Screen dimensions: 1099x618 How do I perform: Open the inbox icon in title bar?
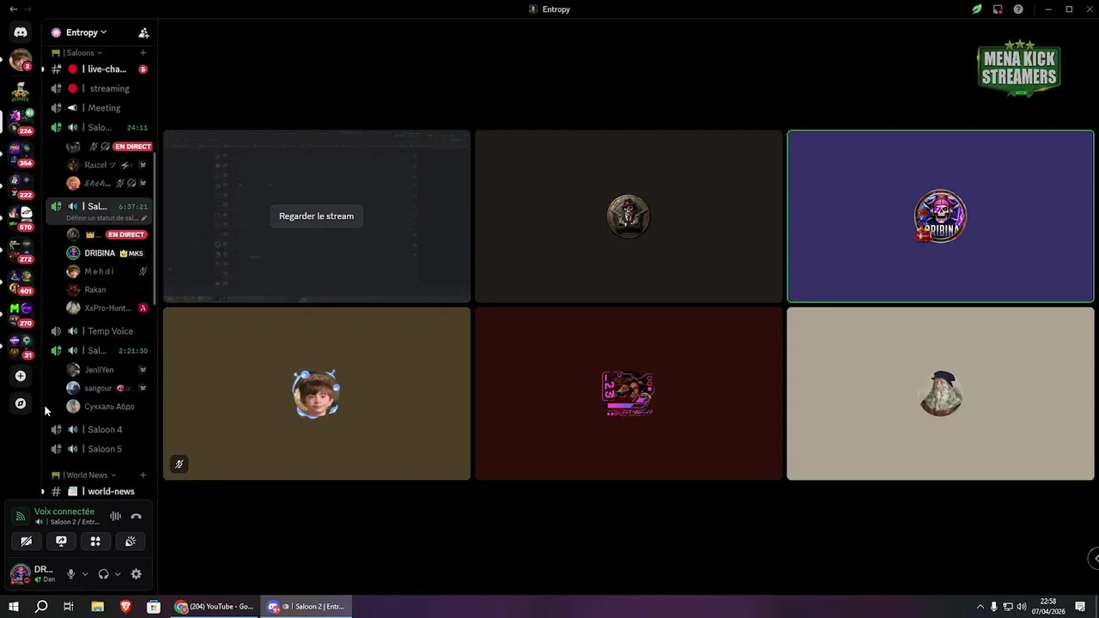click(x=998, y=9)
